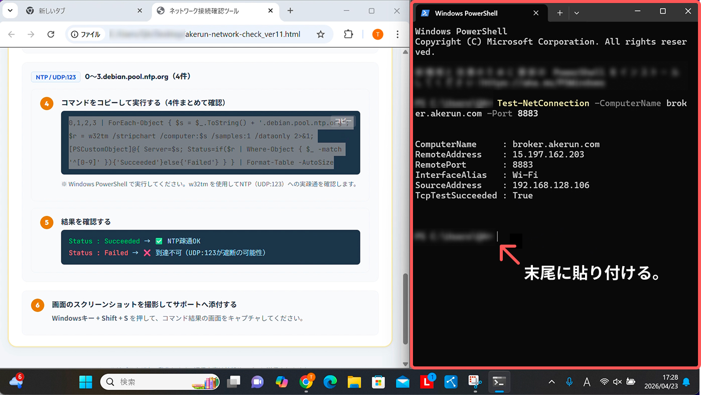The image size is (701, 395).
Task: Toggle the IME input mode A indicator
Action: (587, 382)
